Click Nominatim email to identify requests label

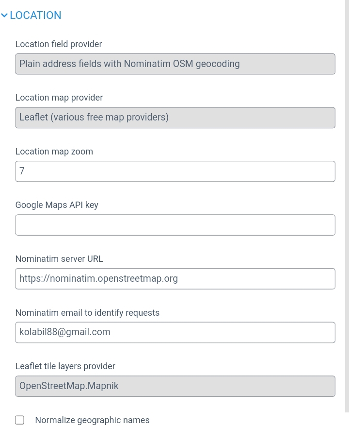coord(87,313)
